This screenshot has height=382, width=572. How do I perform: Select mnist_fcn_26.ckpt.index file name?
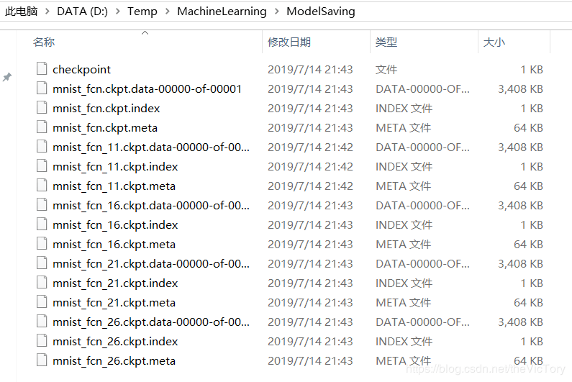click(x=115, y=342)
